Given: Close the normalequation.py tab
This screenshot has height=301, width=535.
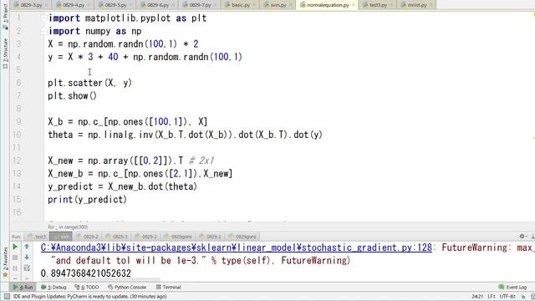Looking at the screenshot, I should pos(353,5).
